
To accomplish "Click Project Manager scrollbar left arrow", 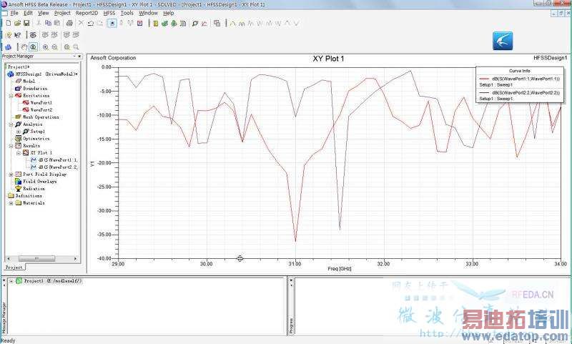I will (9, 259).
